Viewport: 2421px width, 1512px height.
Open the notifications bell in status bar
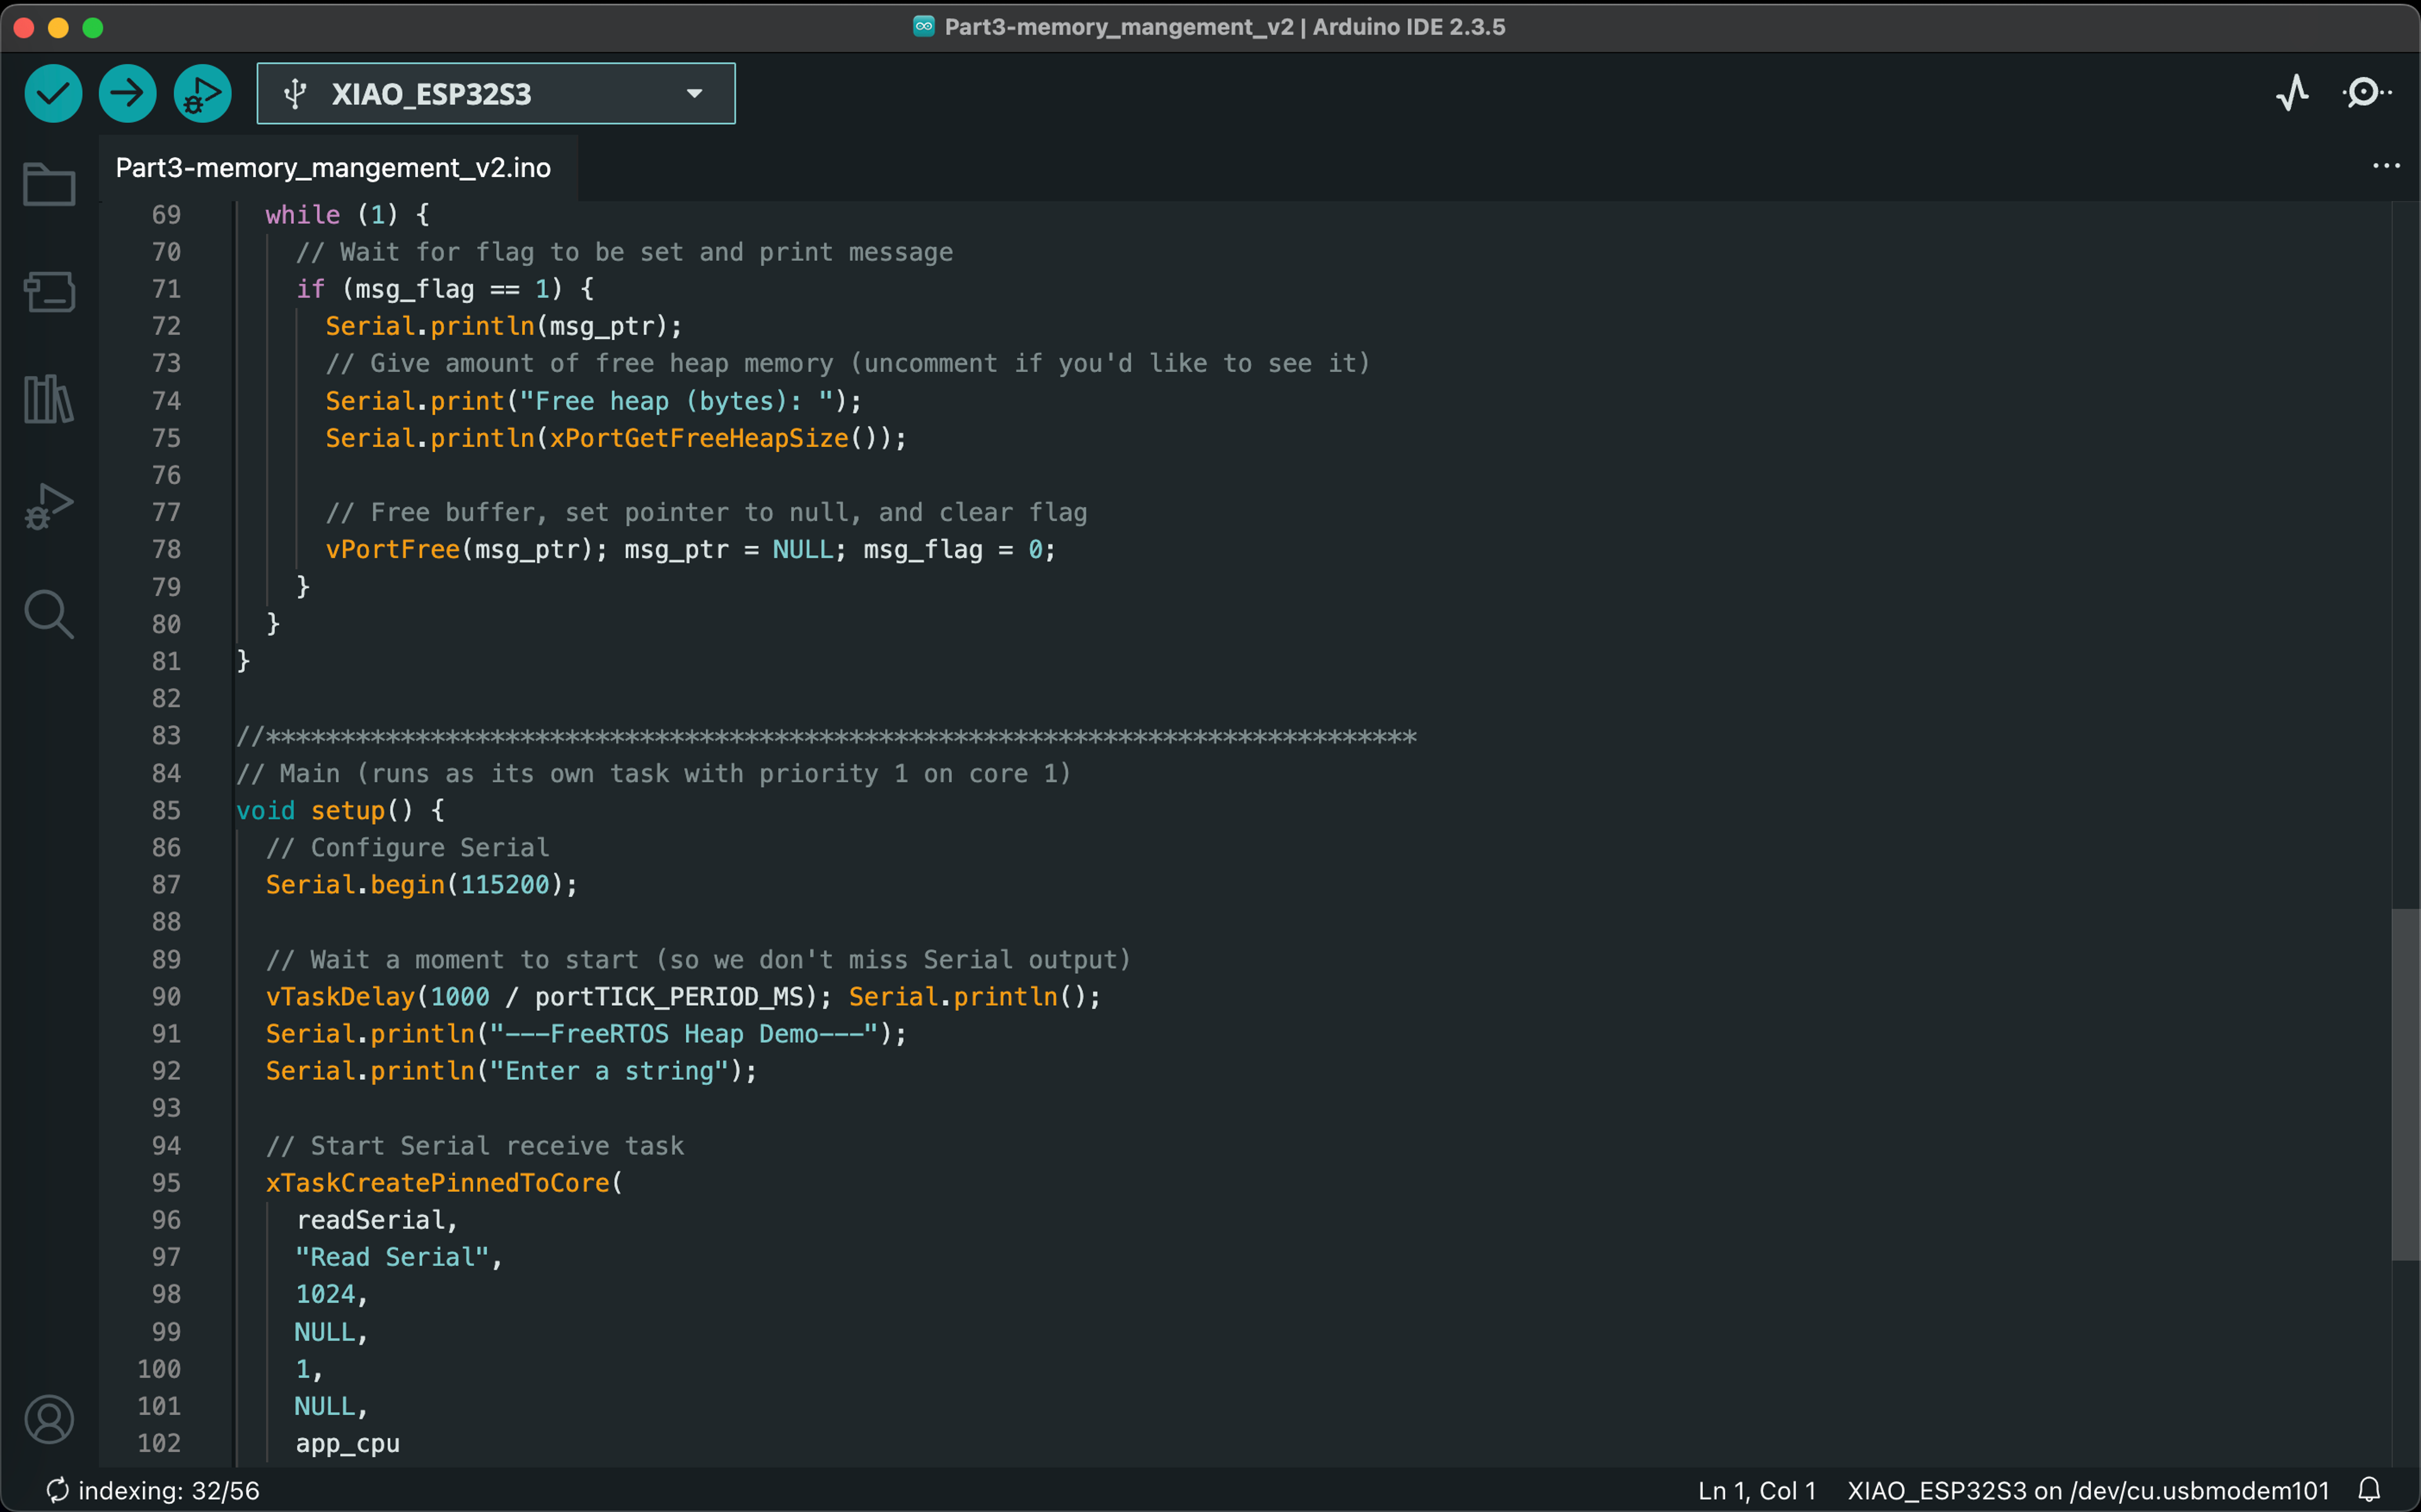(2369, 1490)
